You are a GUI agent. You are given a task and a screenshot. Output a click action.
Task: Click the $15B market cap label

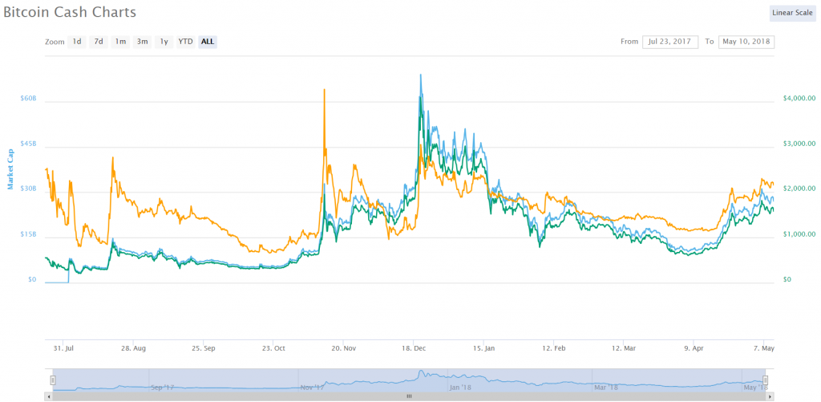click(x=29, y=235)
